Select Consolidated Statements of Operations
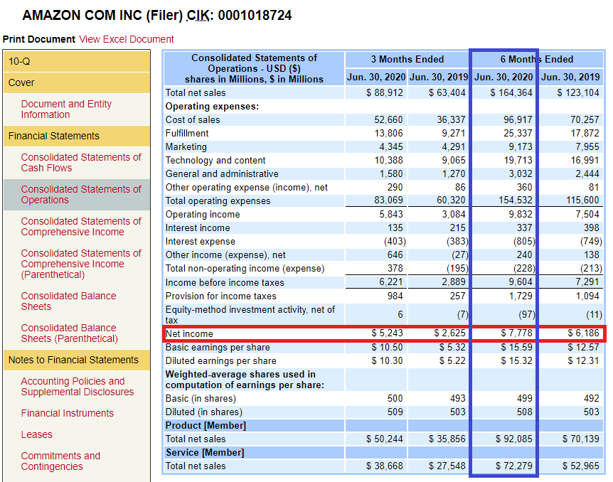613x482 pixels. click(81, 194)
